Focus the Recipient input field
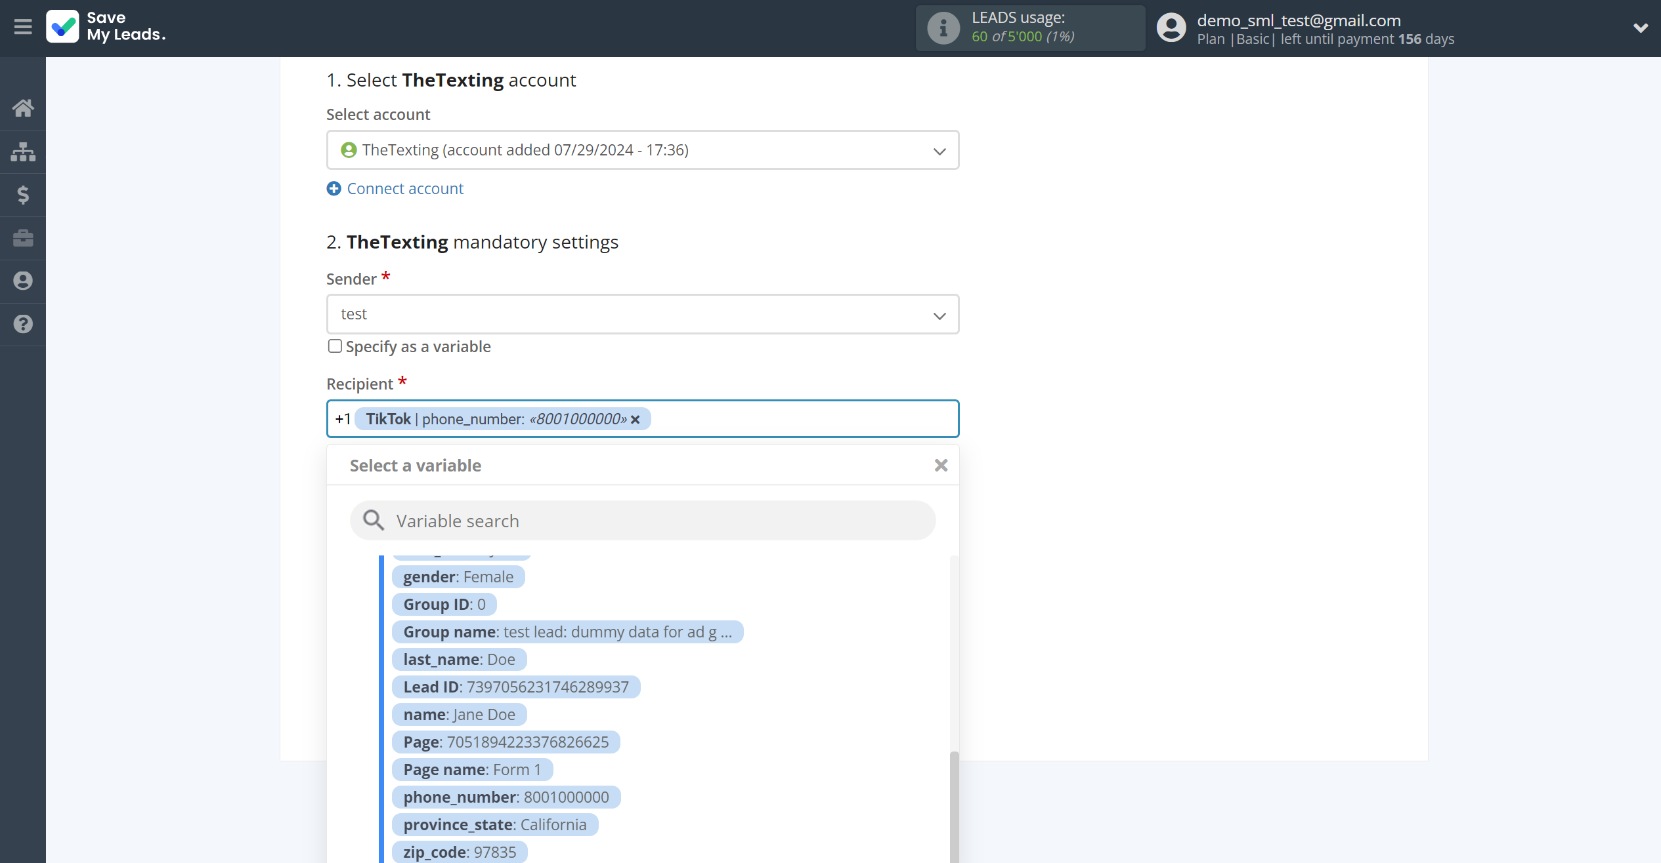1661x863 pixels. pyautogui.click(x=643, y=419)
